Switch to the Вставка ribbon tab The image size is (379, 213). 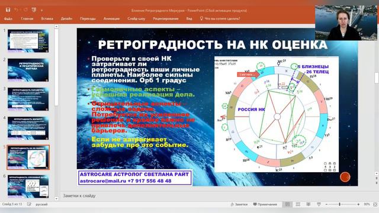tap(47, 18)
